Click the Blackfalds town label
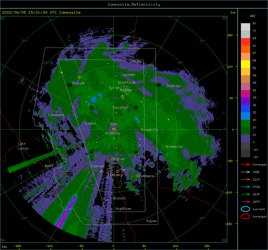The width and height of the screenshot is (268, 250). point(127,82)
